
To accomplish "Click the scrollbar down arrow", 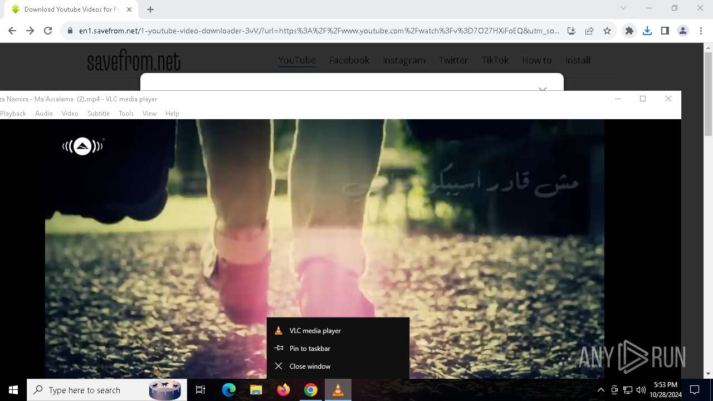I will tap(709, 374).
